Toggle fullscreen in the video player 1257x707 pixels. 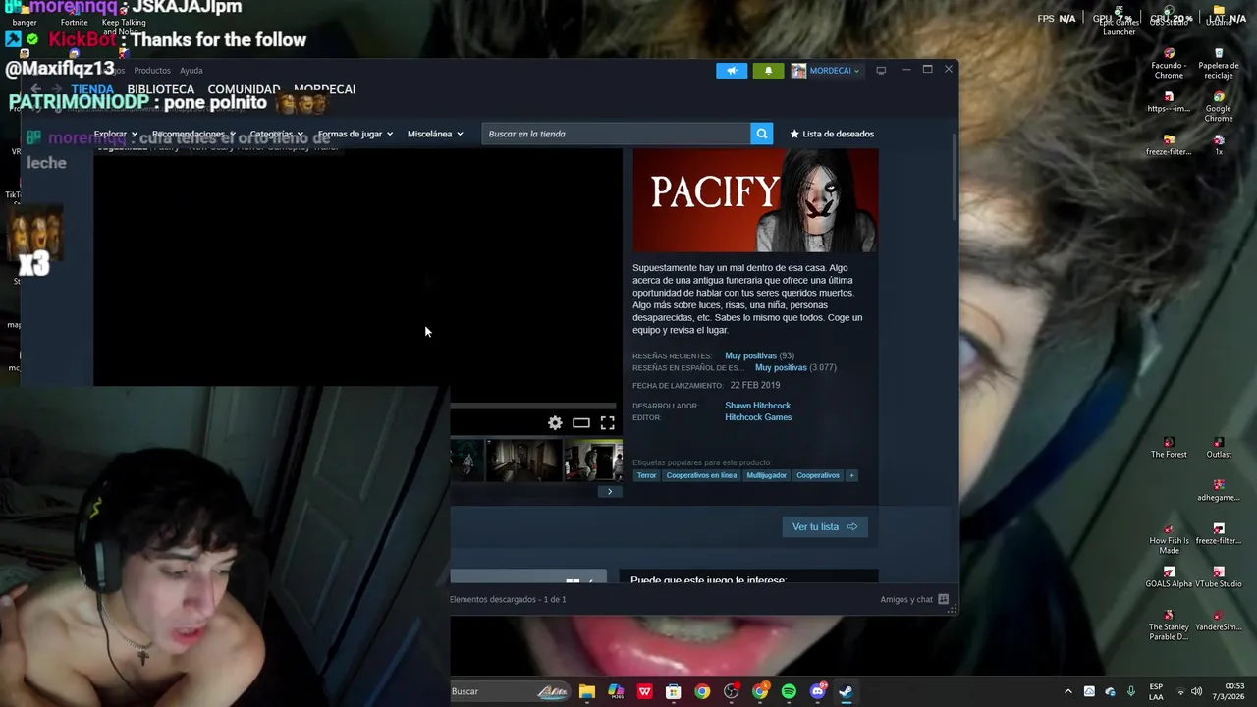click(x=607, y=423)
